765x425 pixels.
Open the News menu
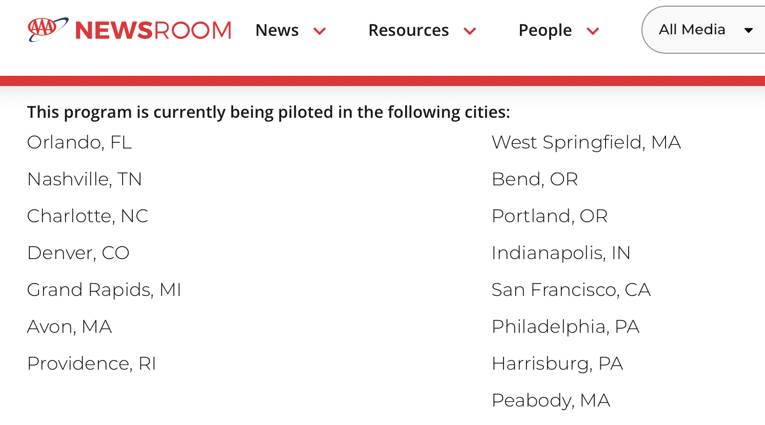(x=277, y=30)
